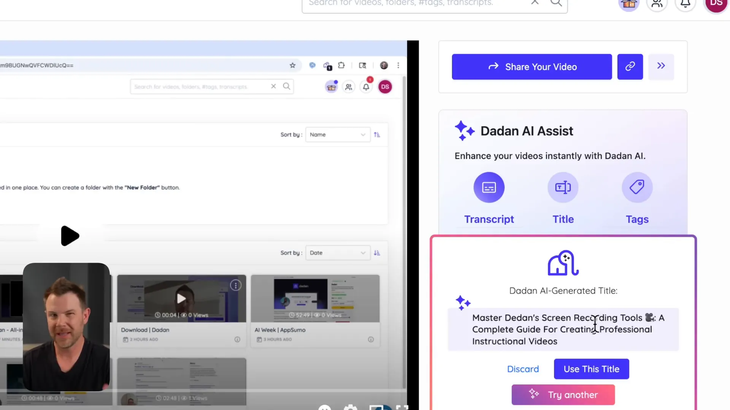Image resolution: width=730 pixels, height=410 pixels.
Task: Click the 'Download | Dadan' title text
Action: [x=145, y=330]
